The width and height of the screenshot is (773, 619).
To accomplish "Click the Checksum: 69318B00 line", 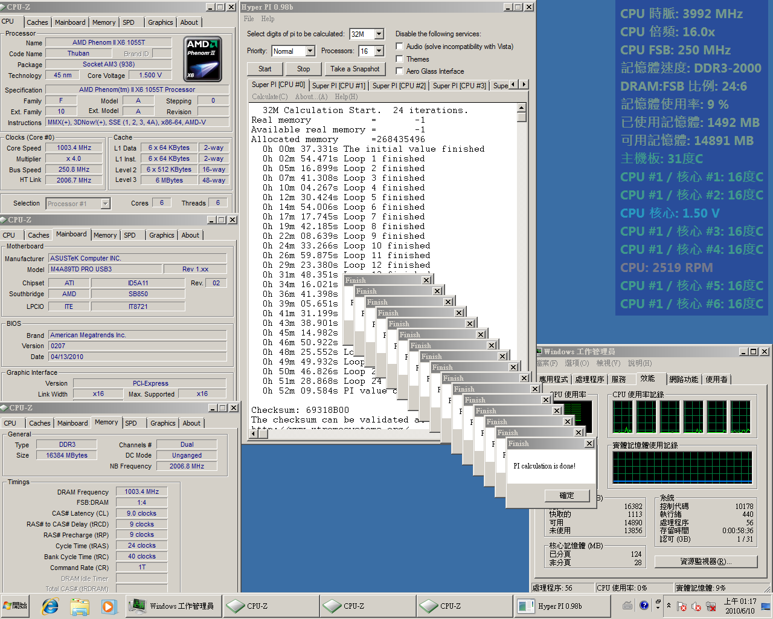I will point(300,410).
